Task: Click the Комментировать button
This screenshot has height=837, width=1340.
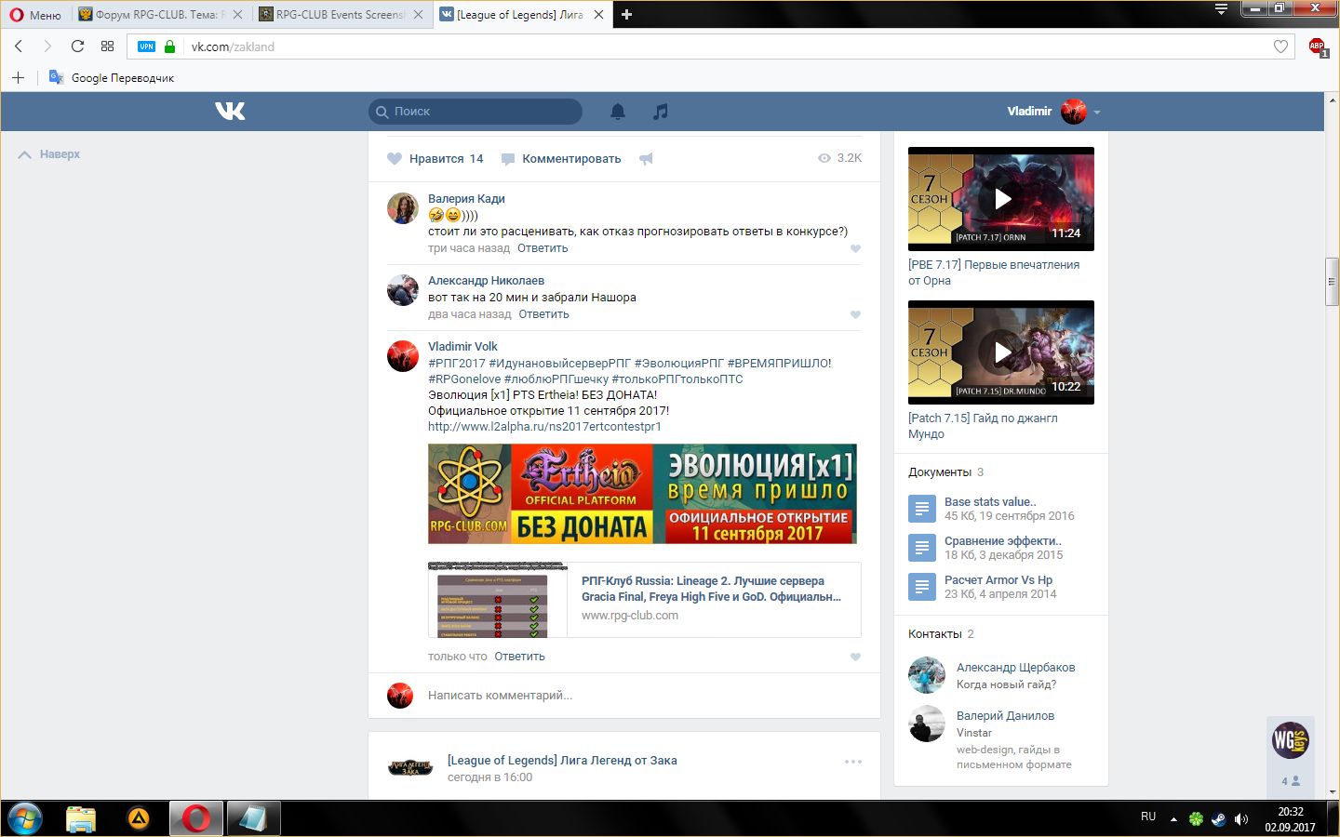Action: [561, 159]
